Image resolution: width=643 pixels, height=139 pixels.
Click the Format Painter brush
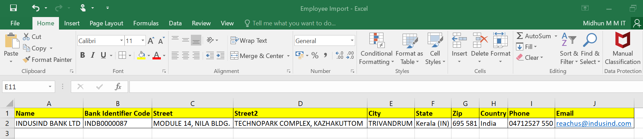pos(26,59)
